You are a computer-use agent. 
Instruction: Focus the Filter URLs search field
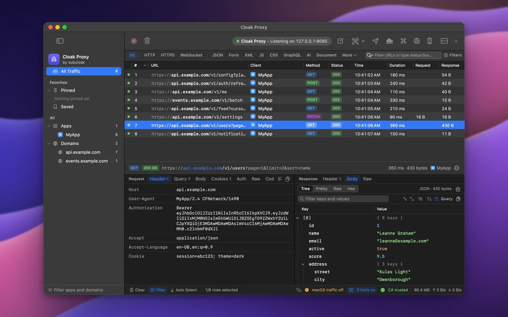(403, 55)
